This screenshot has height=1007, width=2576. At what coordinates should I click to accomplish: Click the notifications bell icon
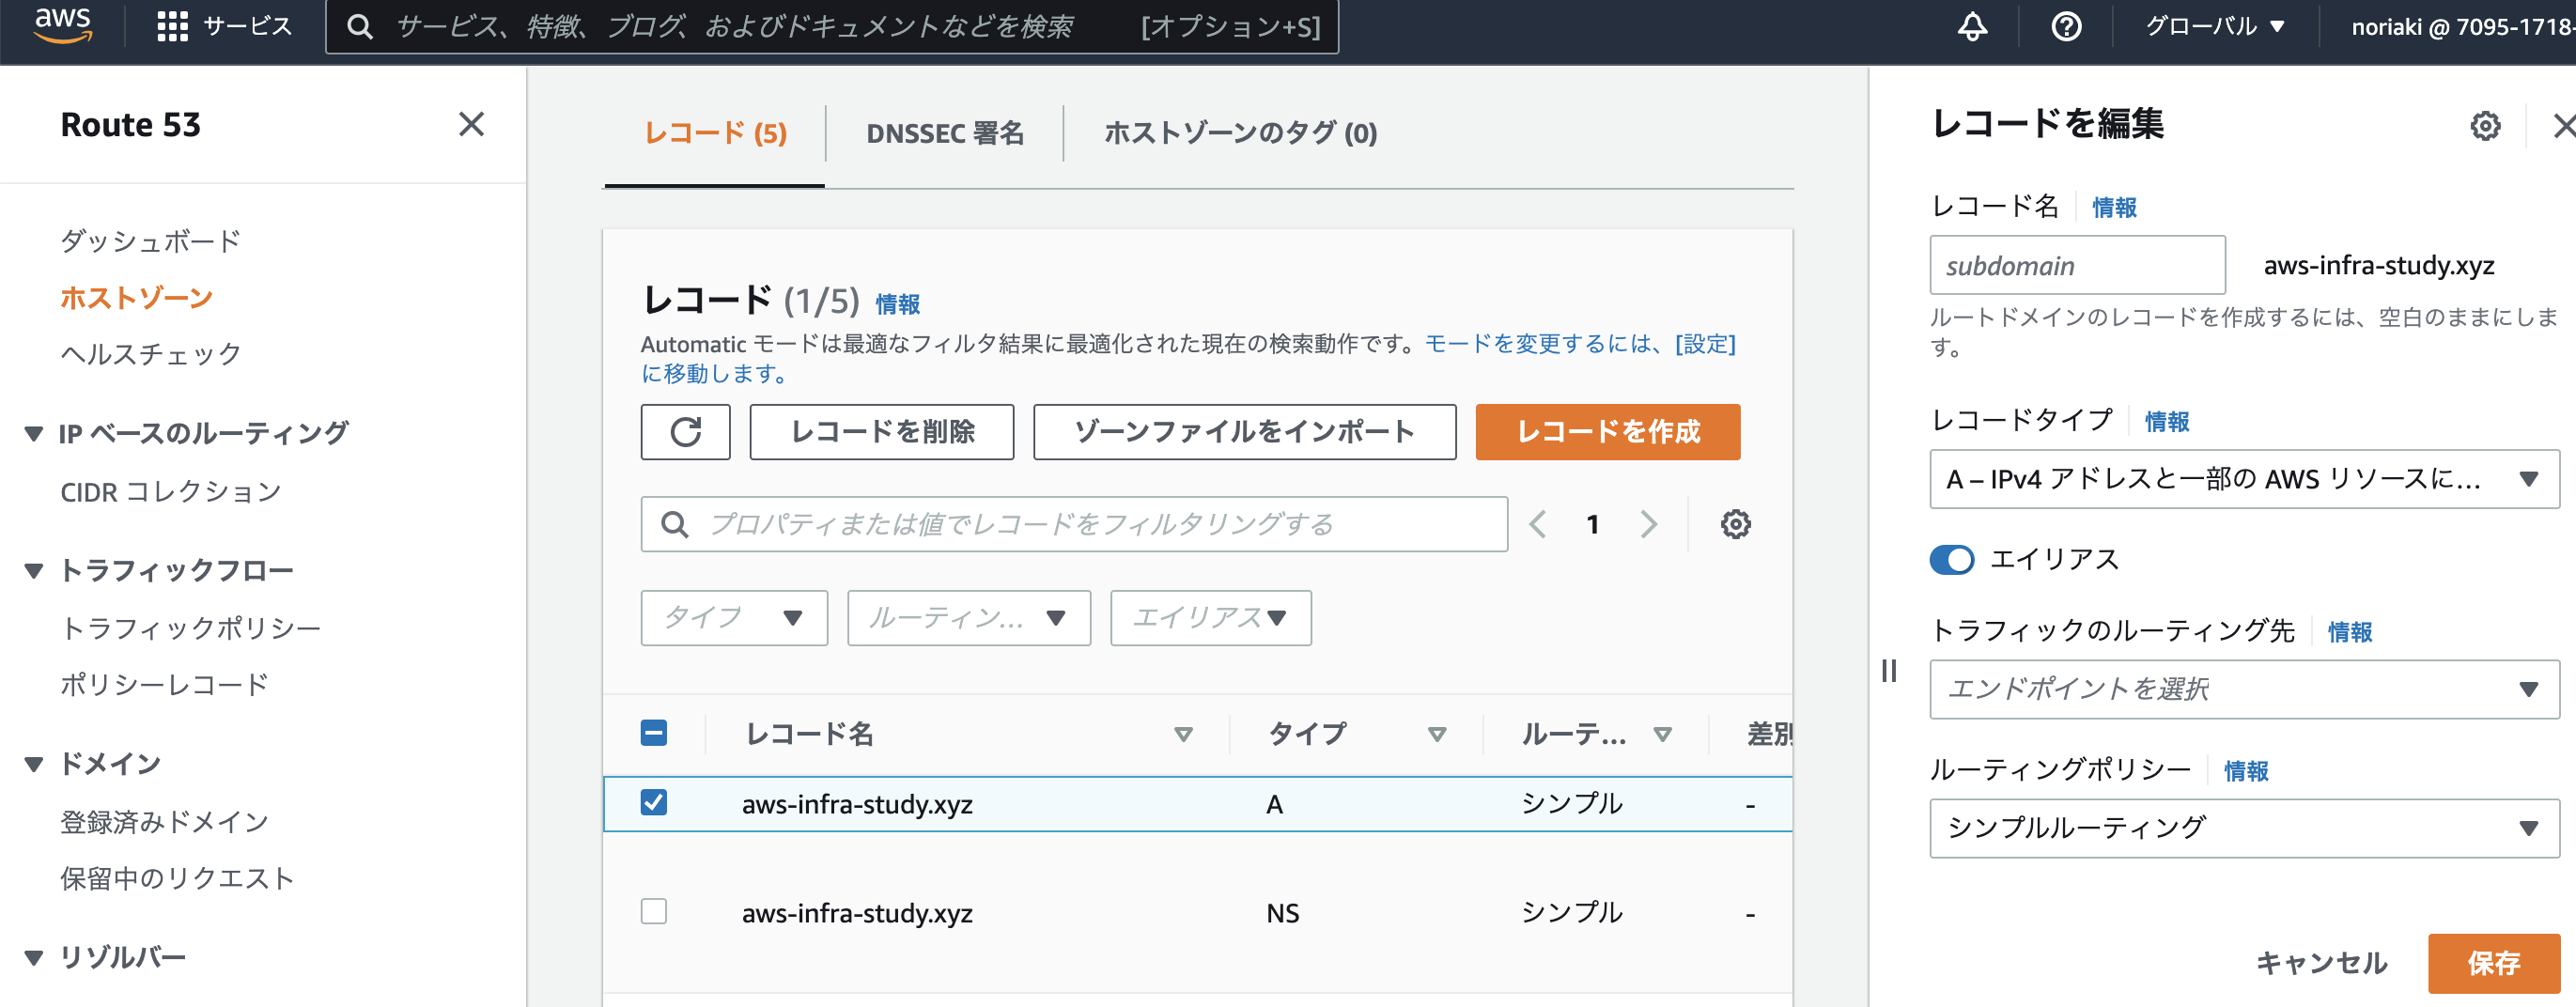pyautogui.click(x=1971, y=27)
